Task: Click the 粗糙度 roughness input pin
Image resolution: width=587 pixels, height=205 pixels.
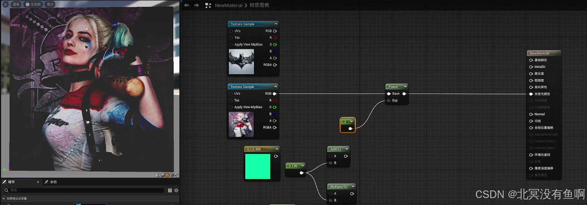Action: pyautogui.click(x=531, y=80)
